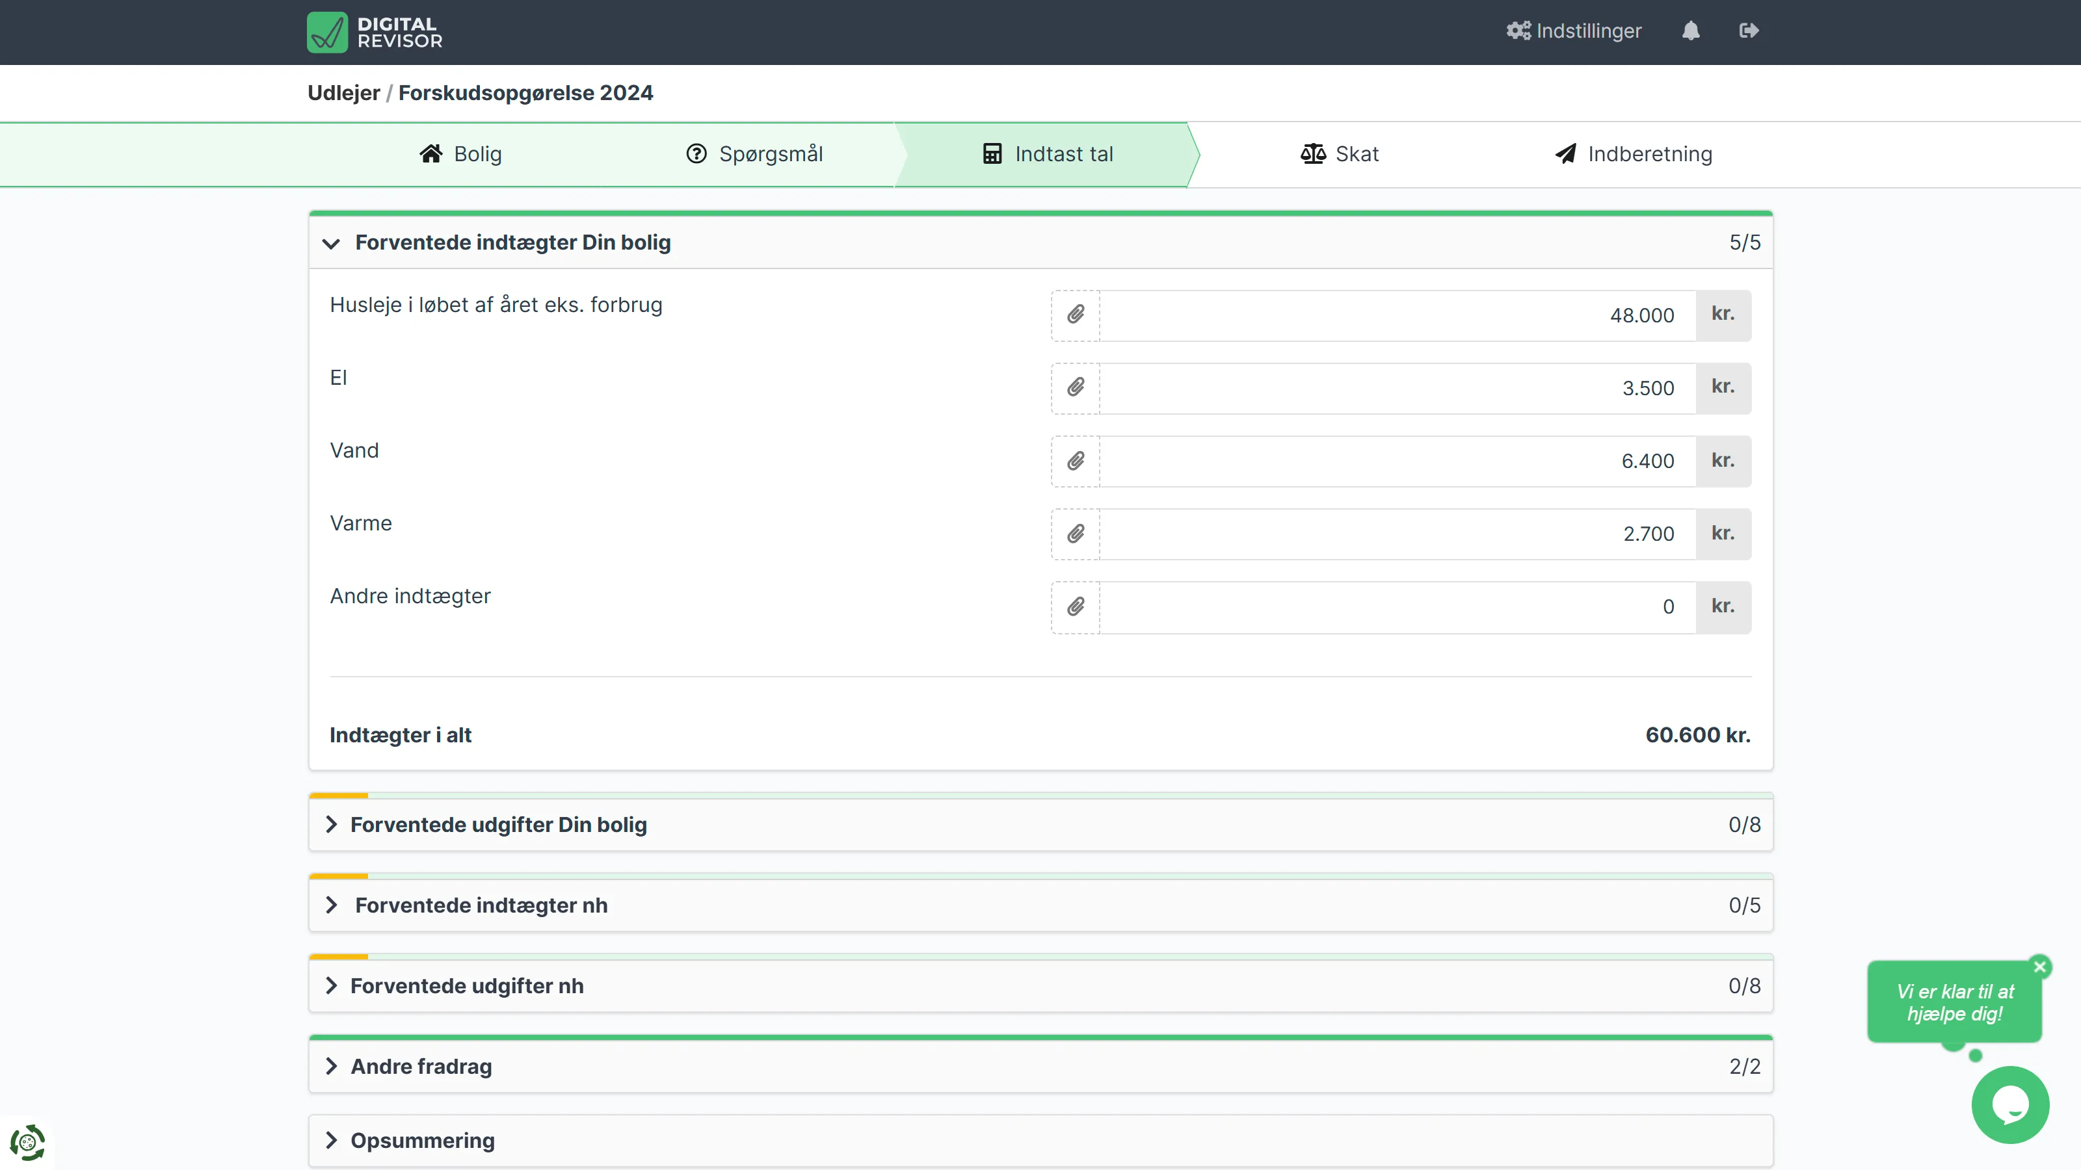Click paperclip icon next to El

pyautogui.click(x=1075, y=387)
